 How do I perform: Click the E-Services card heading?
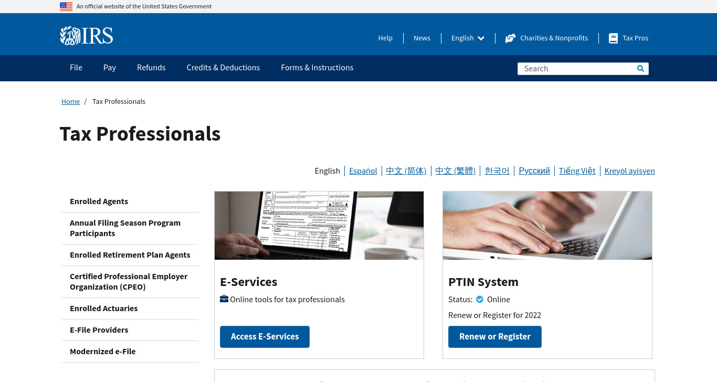pos(249,282)
